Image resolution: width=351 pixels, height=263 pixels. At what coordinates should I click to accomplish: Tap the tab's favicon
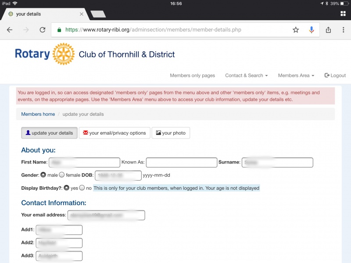[11, 14]
